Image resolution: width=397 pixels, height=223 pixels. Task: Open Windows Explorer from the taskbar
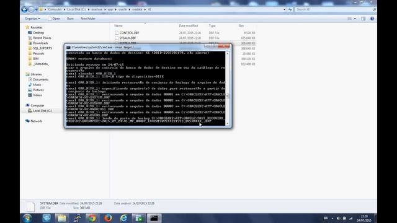(62, 218)
